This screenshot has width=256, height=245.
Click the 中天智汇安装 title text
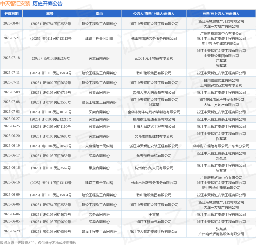[x=15, y=3]
